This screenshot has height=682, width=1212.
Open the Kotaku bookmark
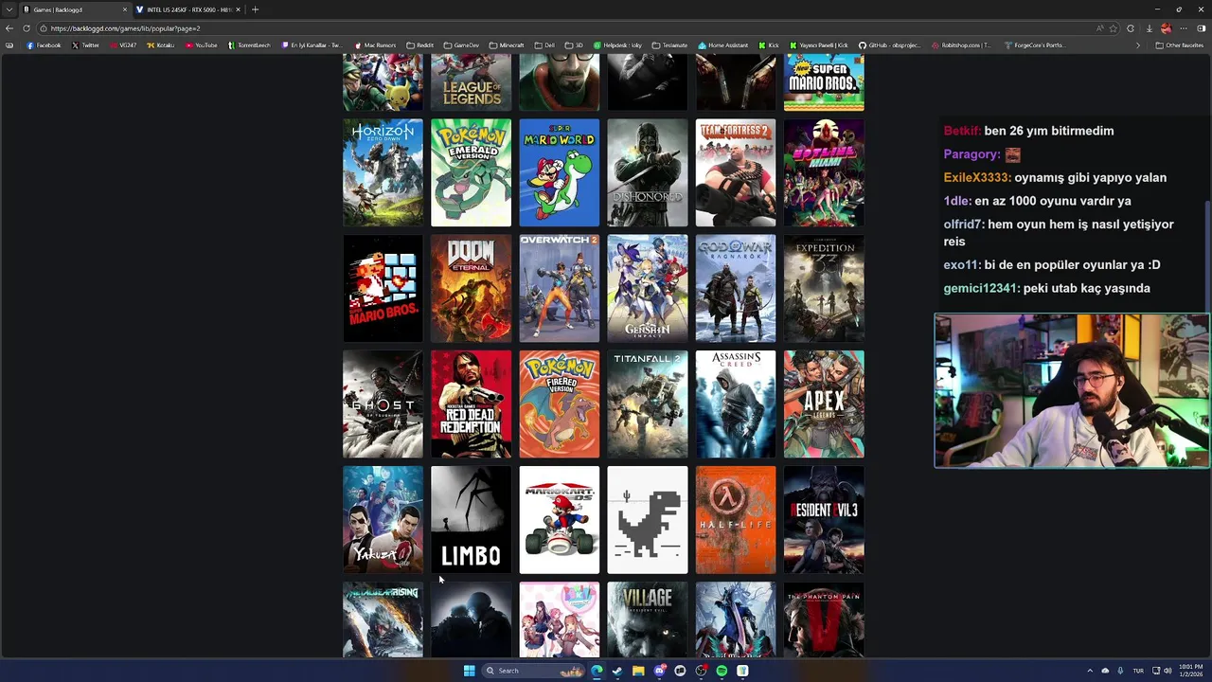point(161,45)
